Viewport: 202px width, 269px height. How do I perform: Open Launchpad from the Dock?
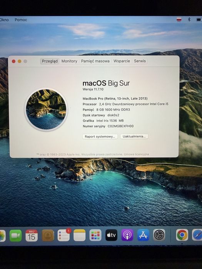(95, 235)
